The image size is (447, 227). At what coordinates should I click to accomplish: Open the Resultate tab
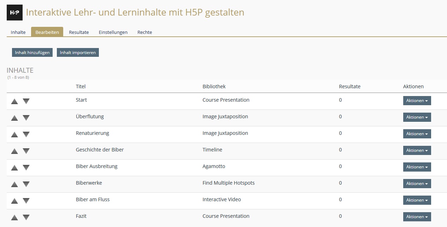79,32
